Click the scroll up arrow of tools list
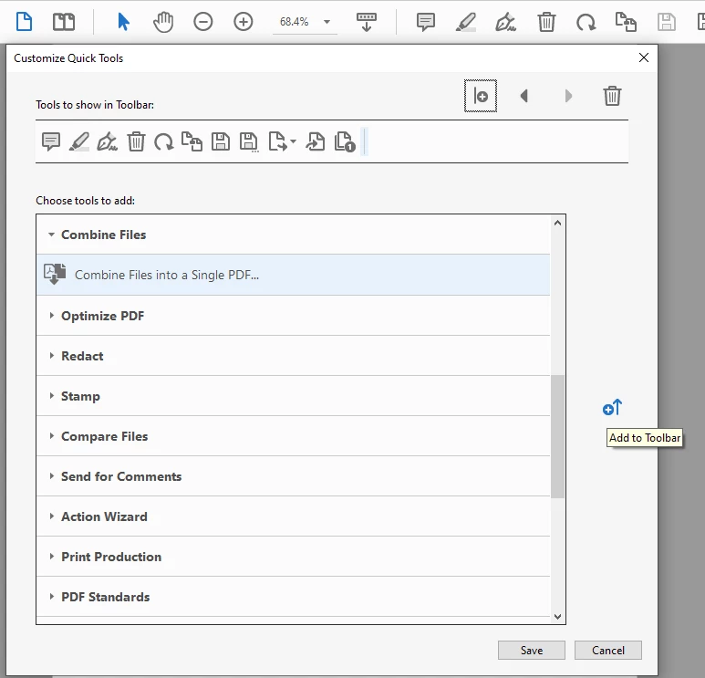 (x=557, y=223)
